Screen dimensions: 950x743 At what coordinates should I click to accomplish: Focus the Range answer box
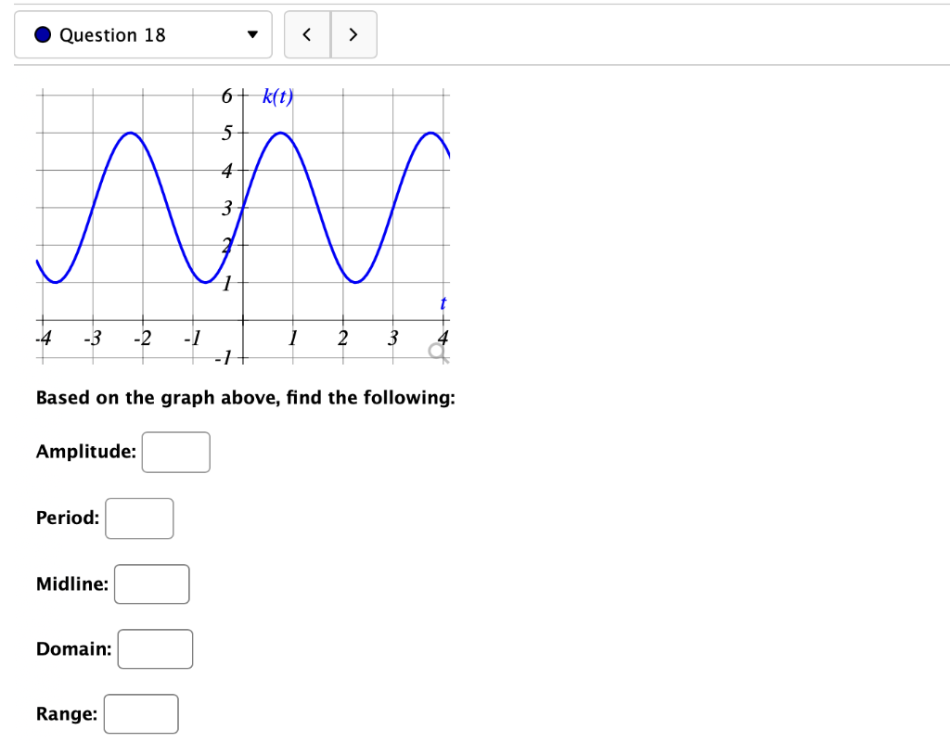point(141,713)
